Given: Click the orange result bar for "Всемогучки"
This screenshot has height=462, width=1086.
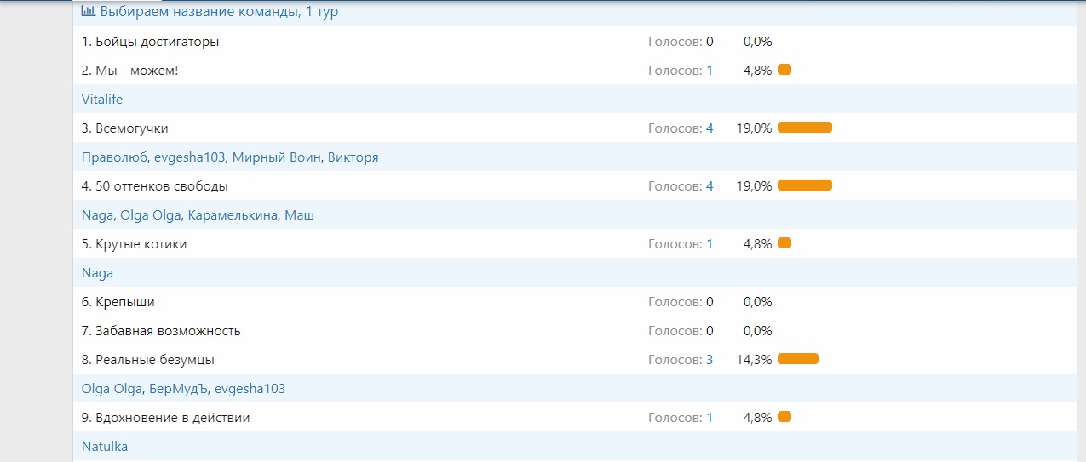Looking at the screenshot, I should (x=804, y=128).
